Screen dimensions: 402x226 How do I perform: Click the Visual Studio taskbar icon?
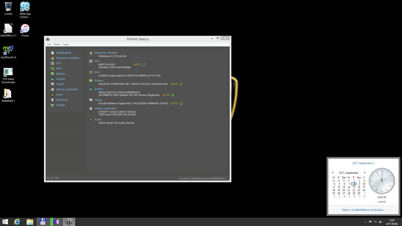point(56,222)
